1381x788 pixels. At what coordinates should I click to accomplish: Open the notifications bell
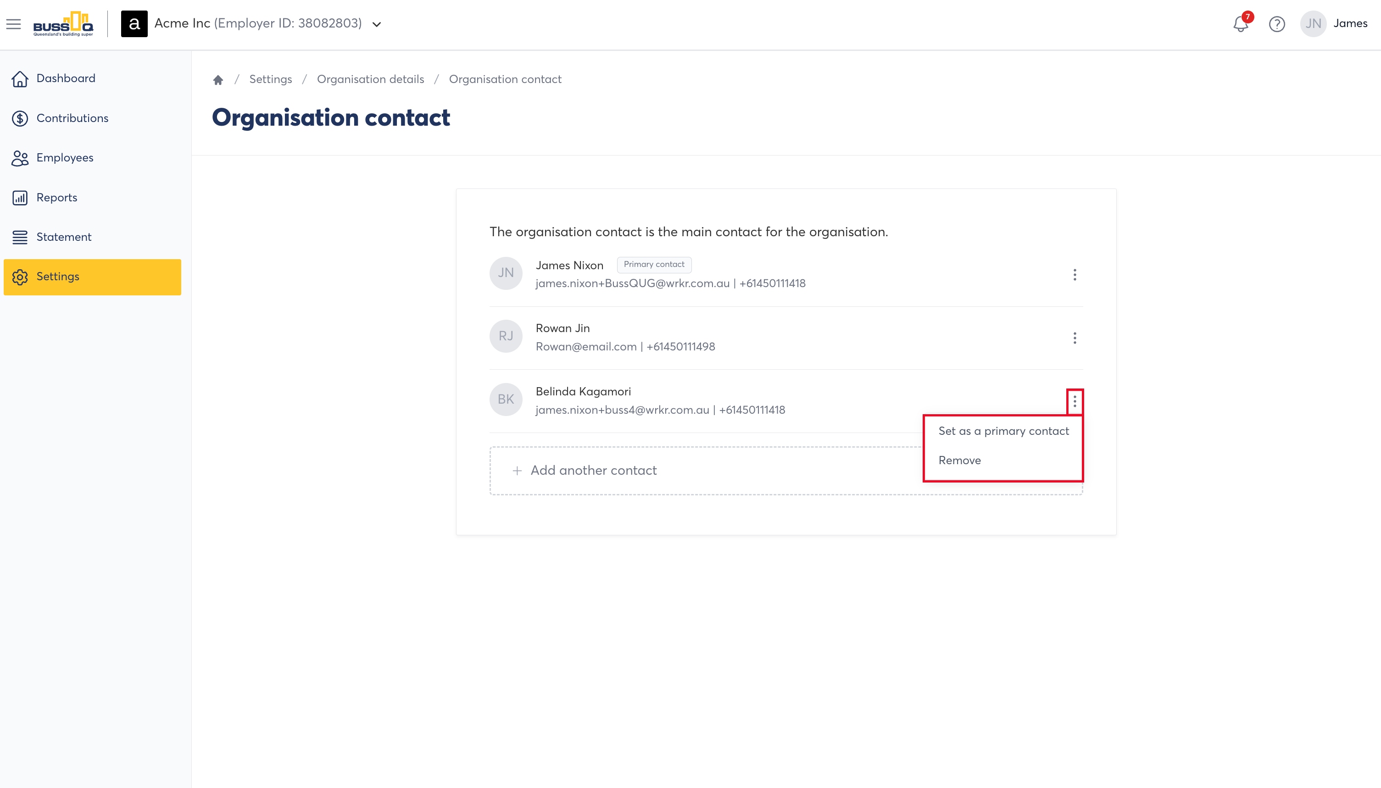tap(1241, 24)
